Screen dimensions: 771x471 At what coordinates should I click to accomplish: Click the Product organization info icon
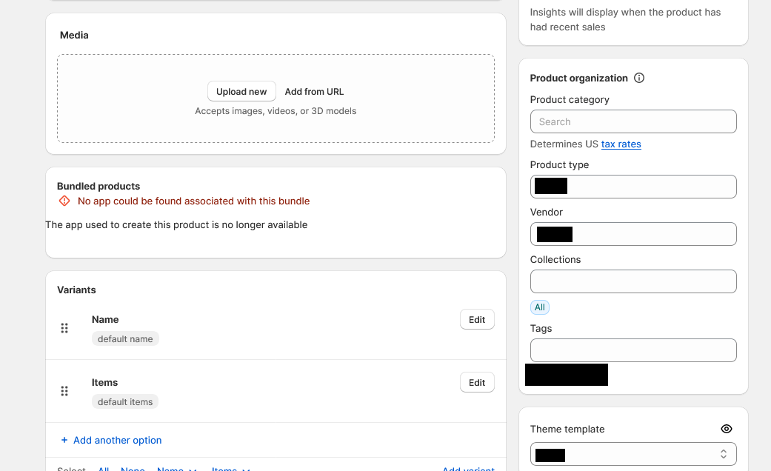(639, 78)
